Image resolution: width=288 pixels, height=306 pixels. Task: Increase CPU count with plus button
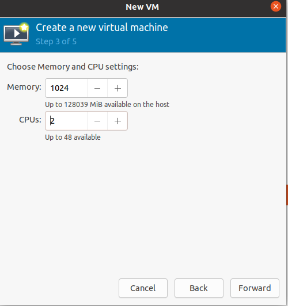[x=118, y=121]
